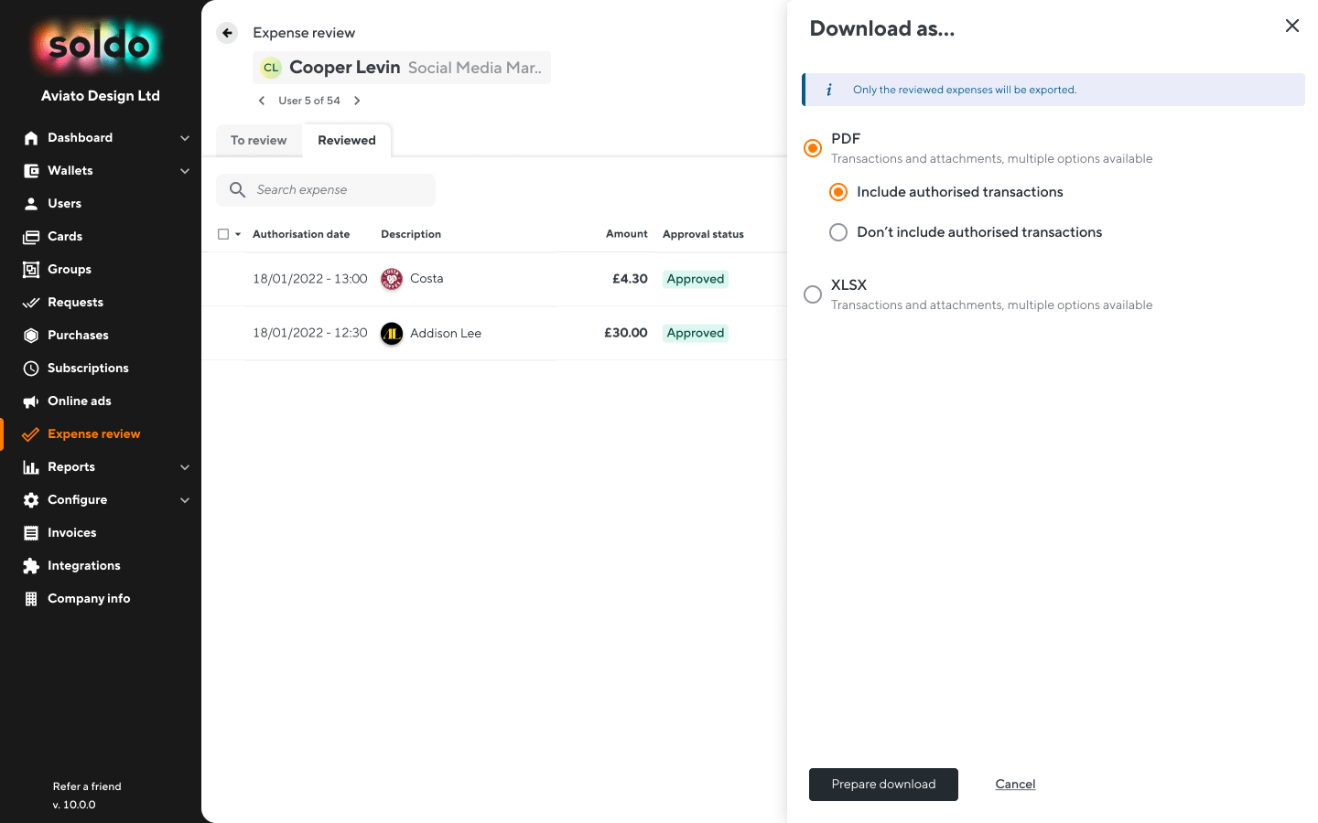Click the 18/01/2022 - 12:30 date cell

(310, 333)
